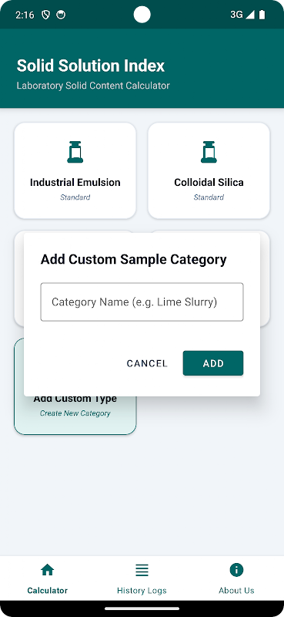Choose the Industrial Emulsion card title
The image size is (284, 617).
point(75,182)
